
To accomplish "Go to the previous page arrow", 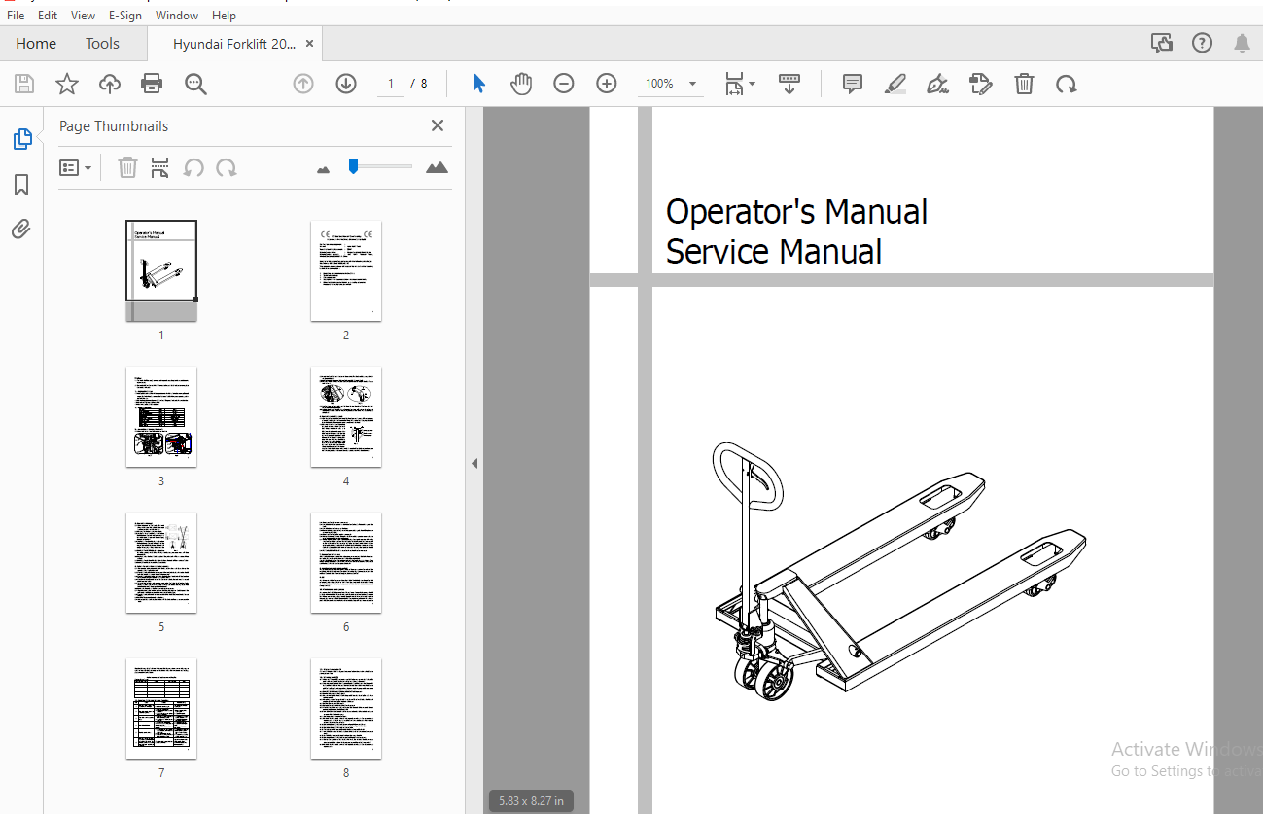I will tap(303, 84).
